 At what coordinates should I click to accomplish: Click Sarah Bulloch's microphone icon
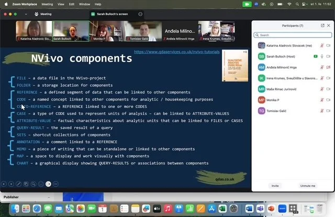322,56
